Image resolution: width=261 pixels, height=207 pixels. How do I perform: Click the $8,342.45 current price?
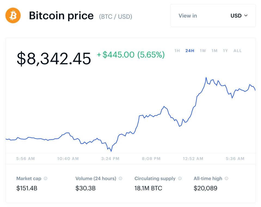click(x=54, y=58)
